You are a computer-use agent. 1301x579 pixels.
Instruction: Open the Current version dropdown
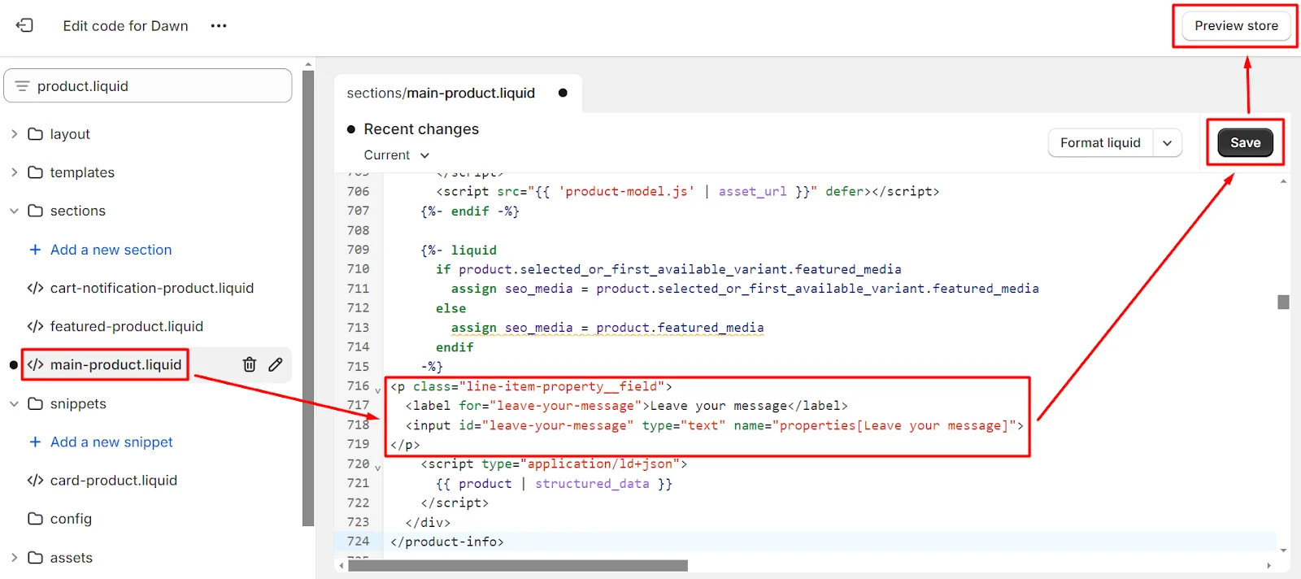coord(396,155)
